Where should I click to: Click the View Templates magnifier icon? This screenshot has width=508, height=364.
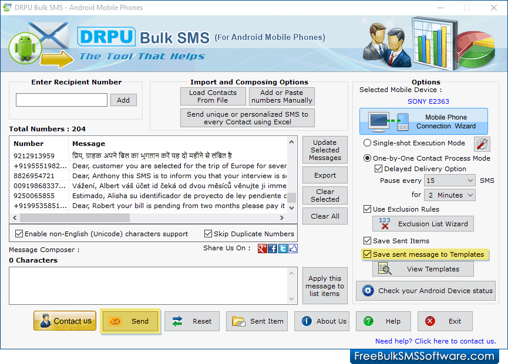tap(385, 269)
